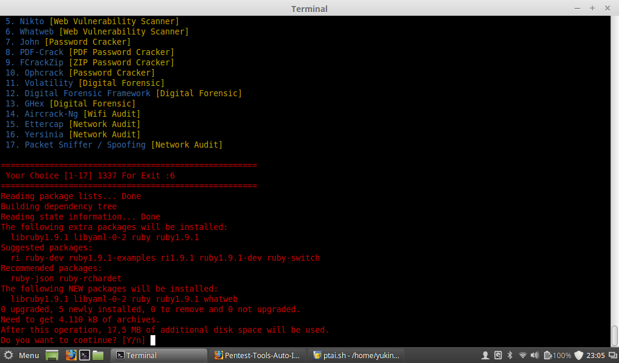The height and width of the screenshot is (363, 619).
Task: Open the Bluetooth tray icon
Action: [x=510, y=355]
